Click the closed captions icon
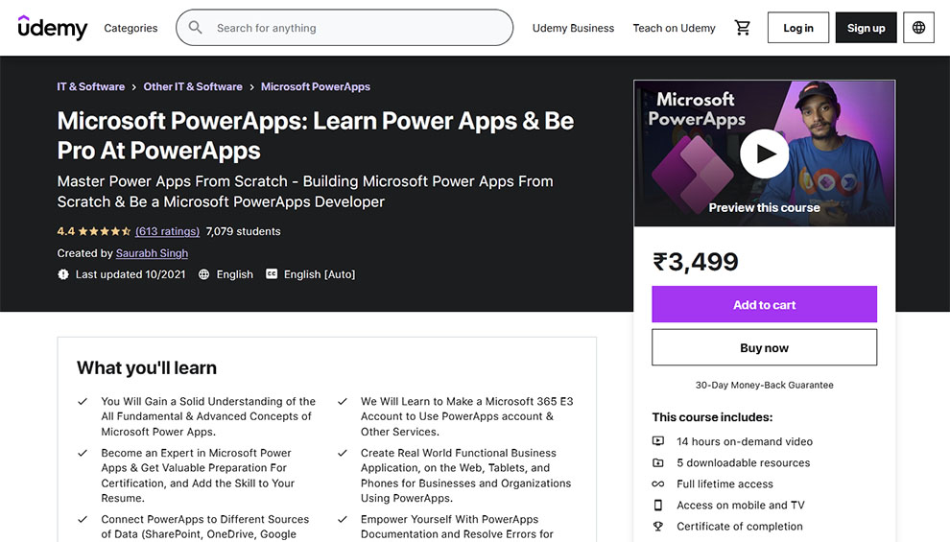Image resolution: width=950 pixels, height=542 pixels. 272,274
